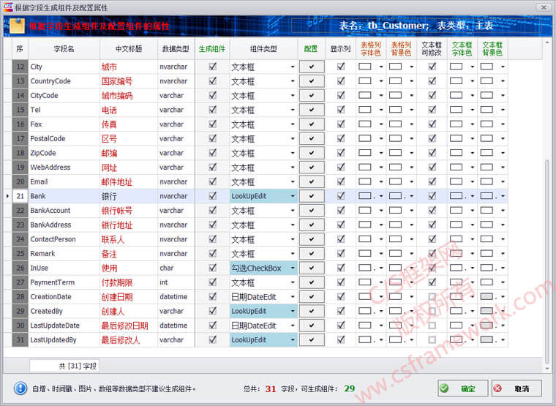Click the 字段名 column header

64,49
